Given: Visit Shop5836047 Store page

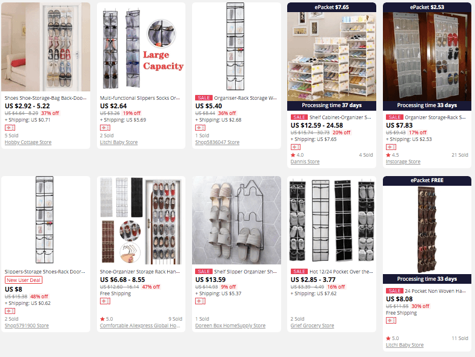Looking at the screenshot, I should [x=217, y=142].
